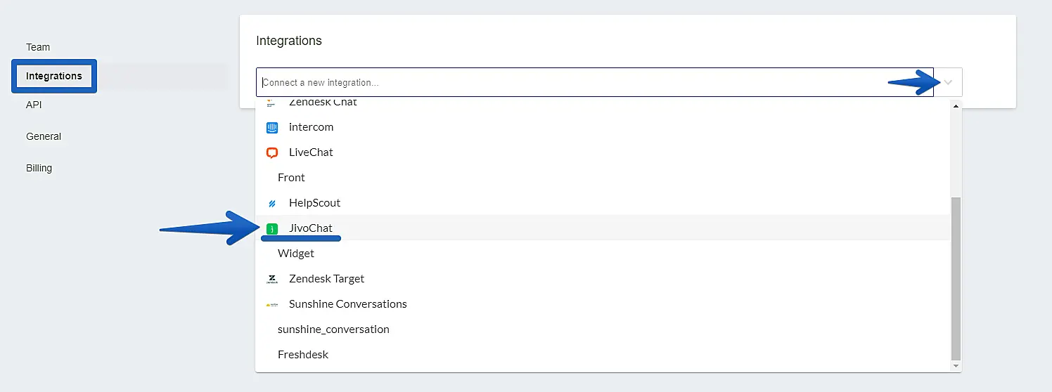
Task: Go to the API settings page
Action: click(x=34, y=105)
